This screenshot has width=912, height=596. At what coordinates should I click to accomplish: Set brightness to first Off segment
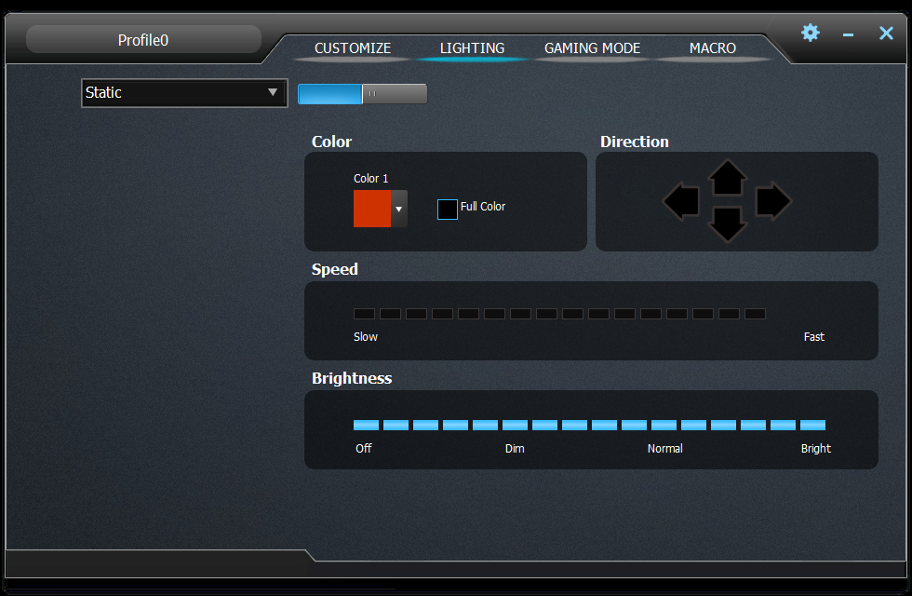click(x=366, y=425)
